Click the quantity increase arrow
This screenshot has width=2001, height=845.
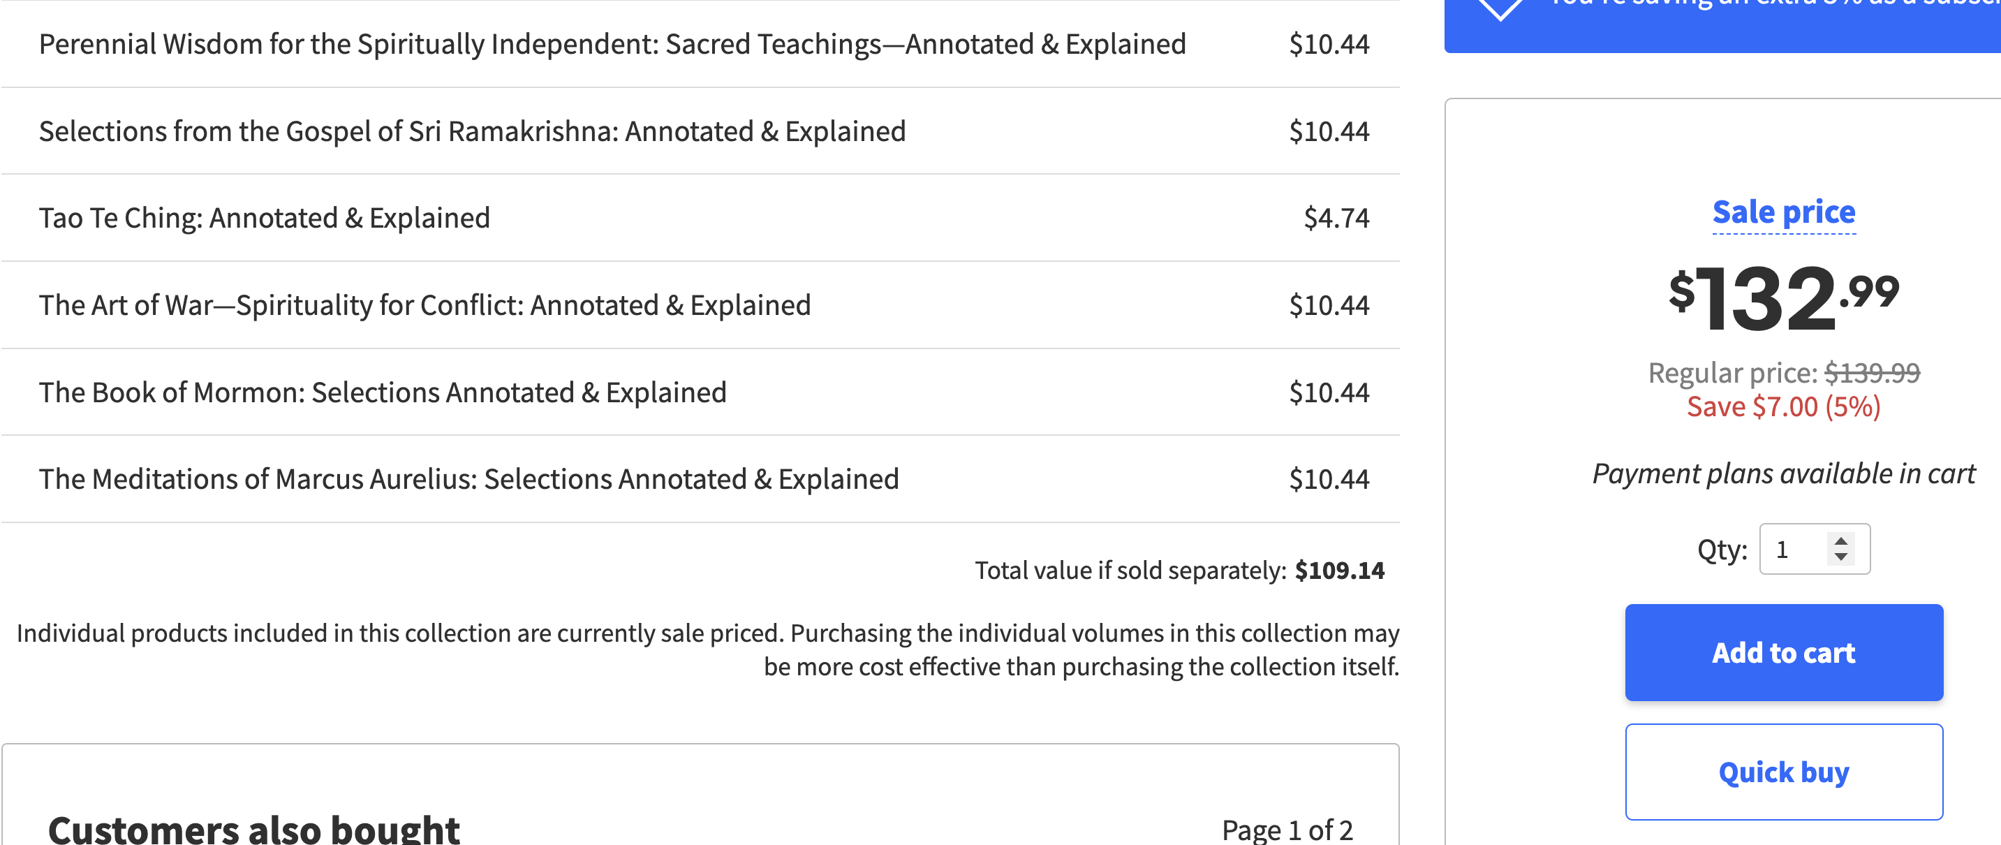click(x=1840, y=541)
